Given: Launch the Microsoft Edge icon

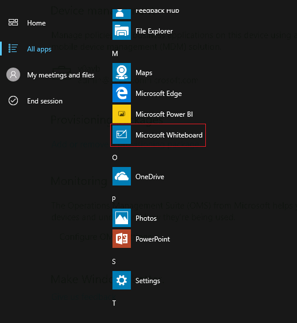Looking at the screenshot, I should tap(122, 93).
